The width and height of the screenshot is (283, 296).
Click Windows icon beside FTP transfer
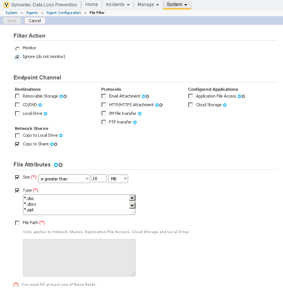point(135,122)
